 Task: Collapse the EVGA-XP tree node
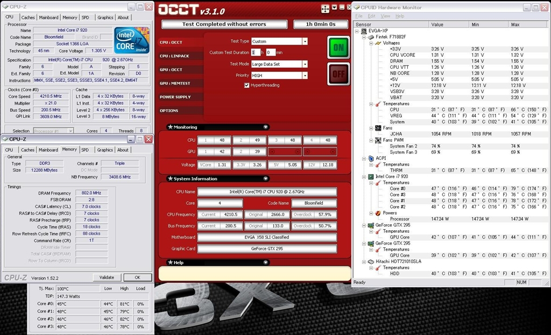[358, 31]
